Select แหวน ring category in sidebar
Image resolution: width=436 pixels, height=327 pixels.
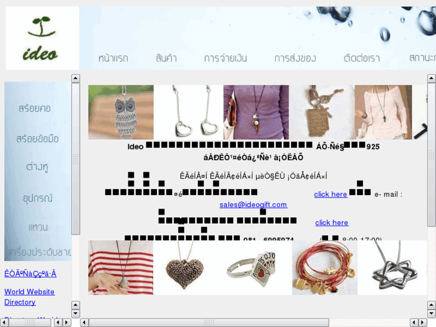(38, 227)
